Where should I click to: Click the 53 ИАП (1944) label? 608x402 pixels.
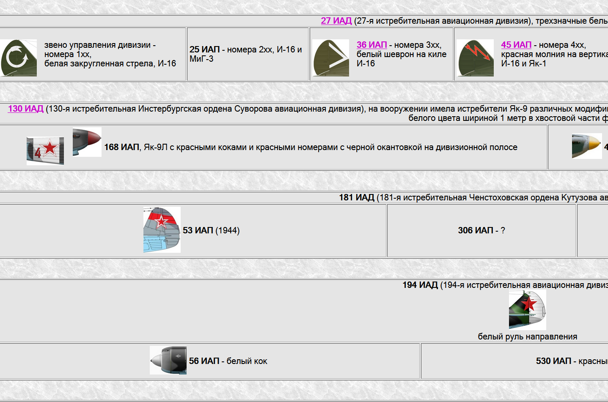pos(211,230)
